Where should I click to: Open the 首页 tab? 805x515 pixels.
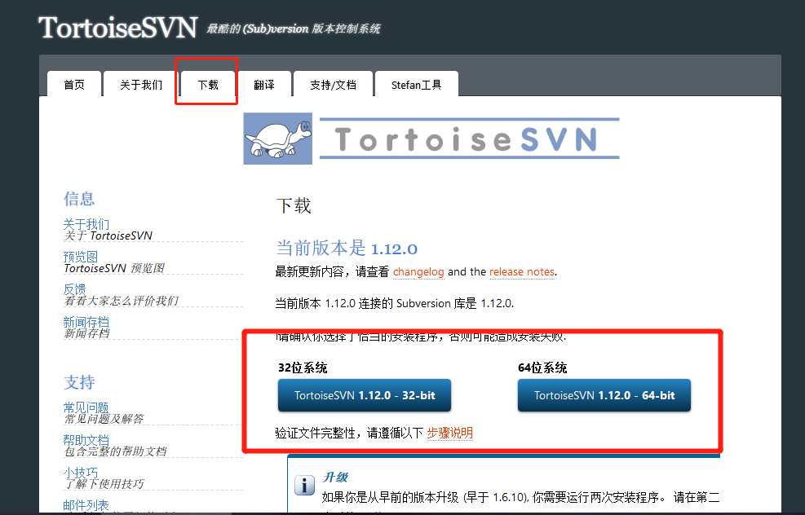74,85
